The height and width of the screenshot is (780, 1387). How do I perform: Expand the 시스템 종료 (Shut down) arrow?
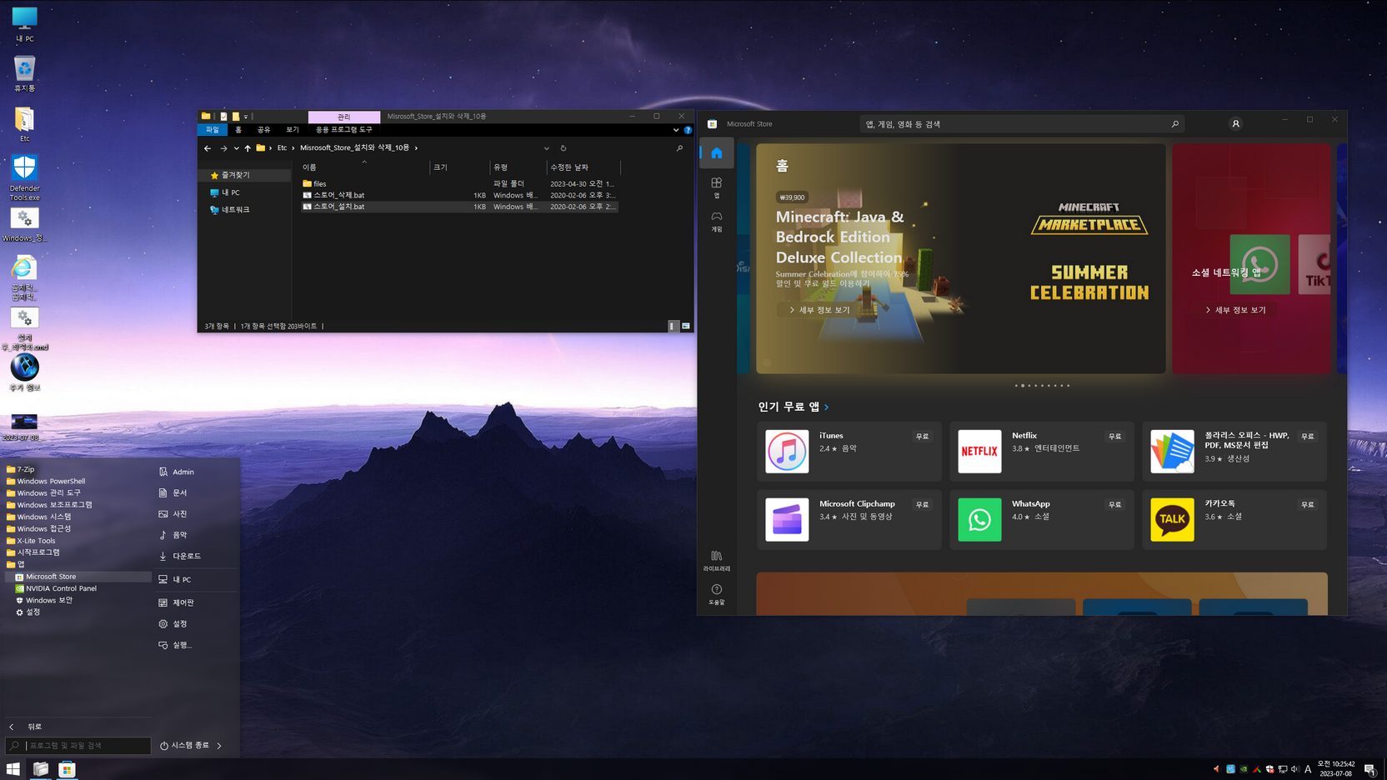point(219,746)
